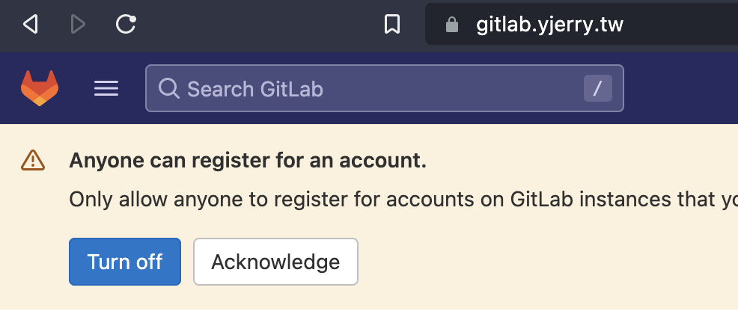Click the browser forward arrow
The image size is (738, 320).
pyautogui.click(x=78, y=25)
